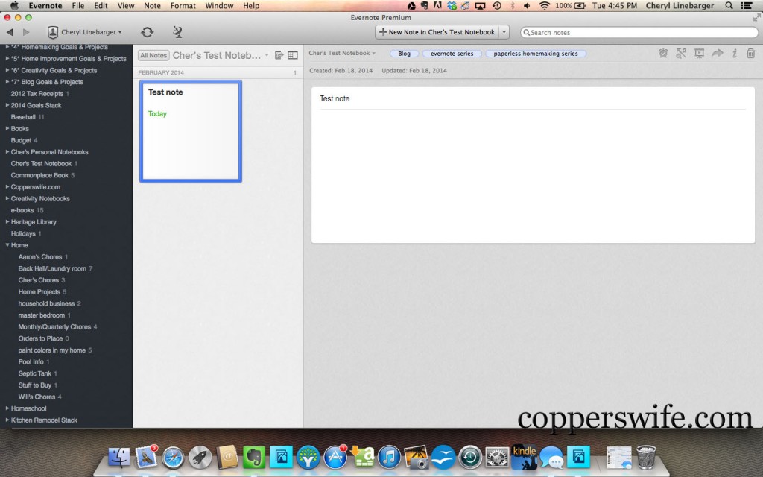Click the Blog tag

click(404, 54)
